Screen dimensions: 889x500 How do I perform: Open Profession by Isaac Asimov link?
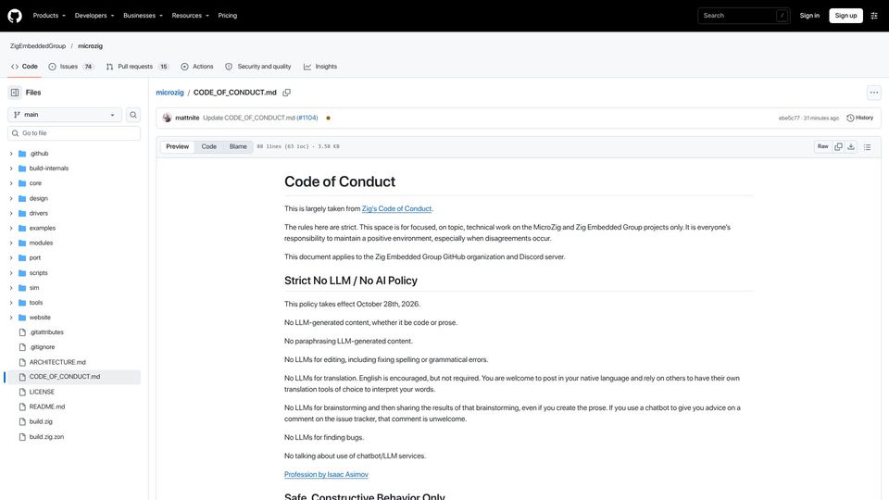[x=326, y=474]
